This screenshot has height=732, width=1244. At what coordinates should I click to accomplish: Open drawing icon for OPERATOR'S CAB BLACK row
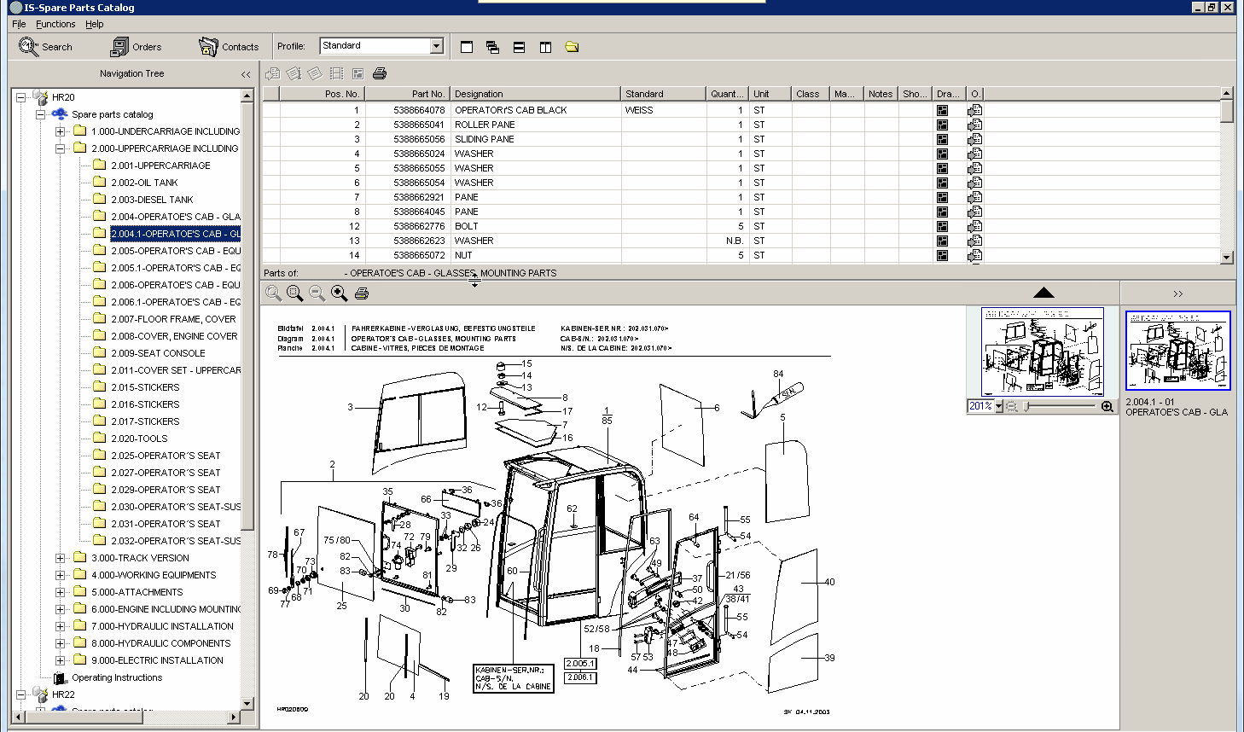point(942,110)
